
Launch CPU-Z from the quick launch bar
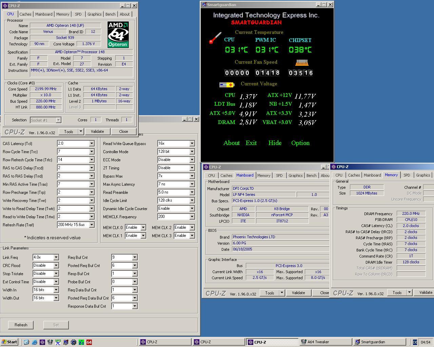(42, 342)
